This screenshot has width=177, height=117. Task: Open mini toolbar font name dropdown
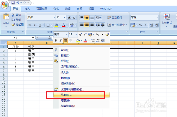click(67, 34)
